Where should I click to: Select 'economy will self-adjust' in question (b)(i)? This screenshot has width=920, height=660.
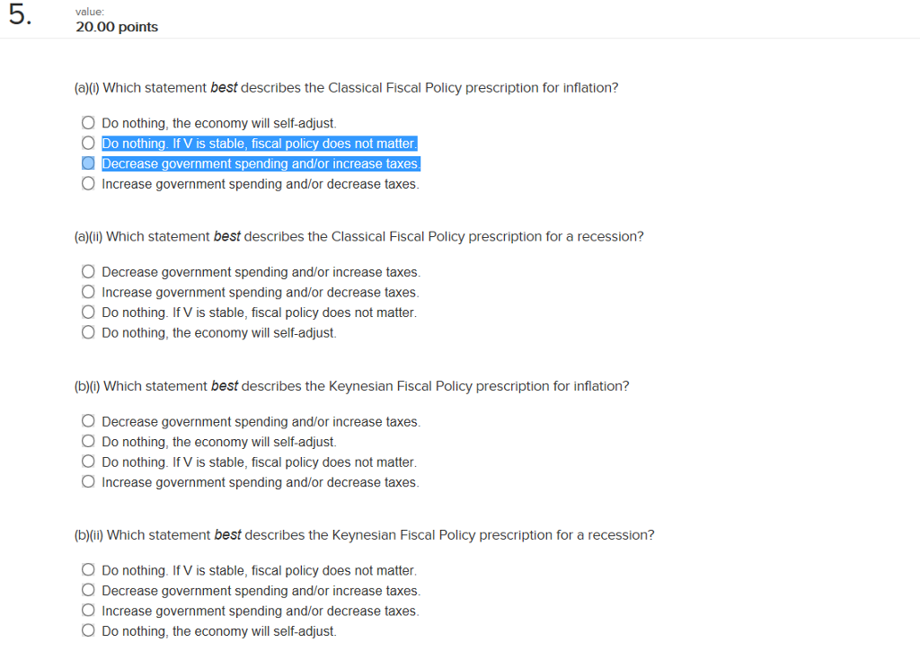pyautogui.click(x=88, y=442)
